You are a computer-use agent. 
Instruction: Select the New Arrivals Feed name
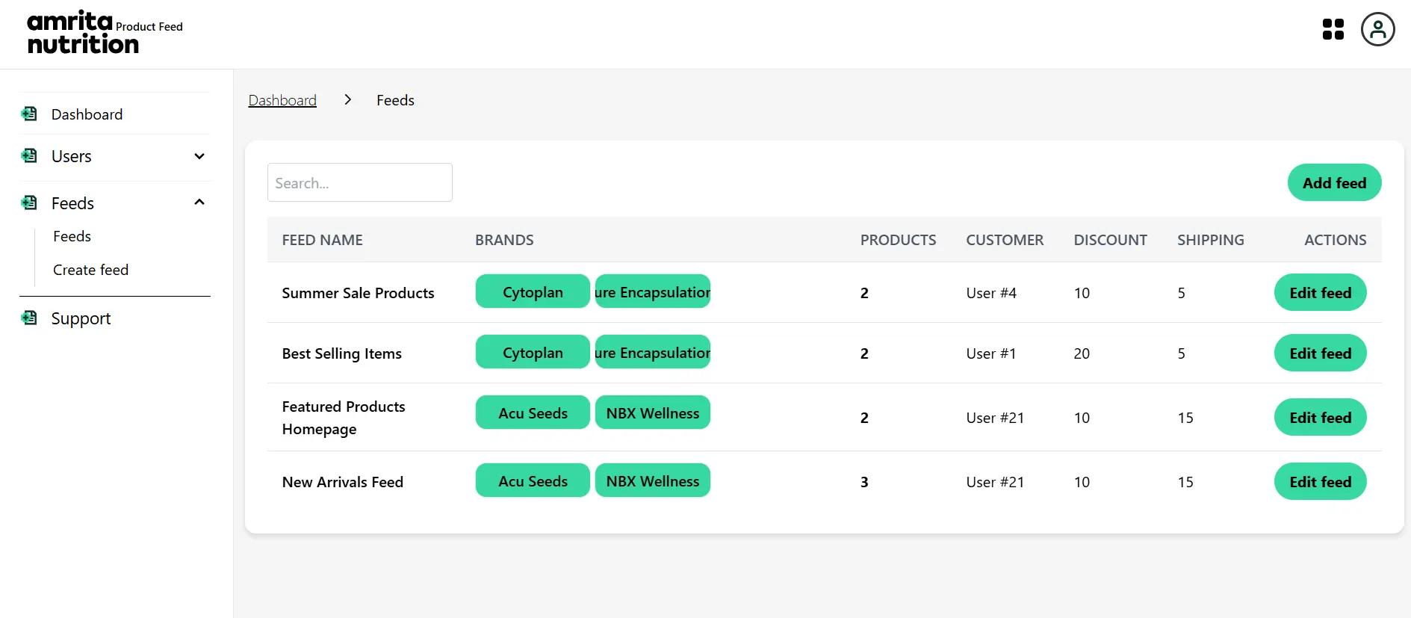pos(342,482)
